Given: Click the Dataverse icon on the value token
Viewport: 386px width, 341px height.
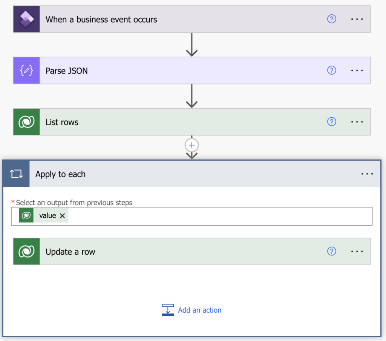Looking at the screenshot, I should point(26,215).
